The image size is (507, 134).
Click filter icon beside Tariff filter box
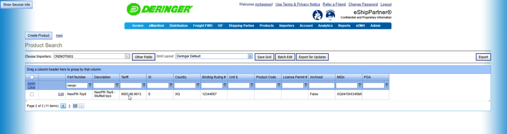point(144,85)
